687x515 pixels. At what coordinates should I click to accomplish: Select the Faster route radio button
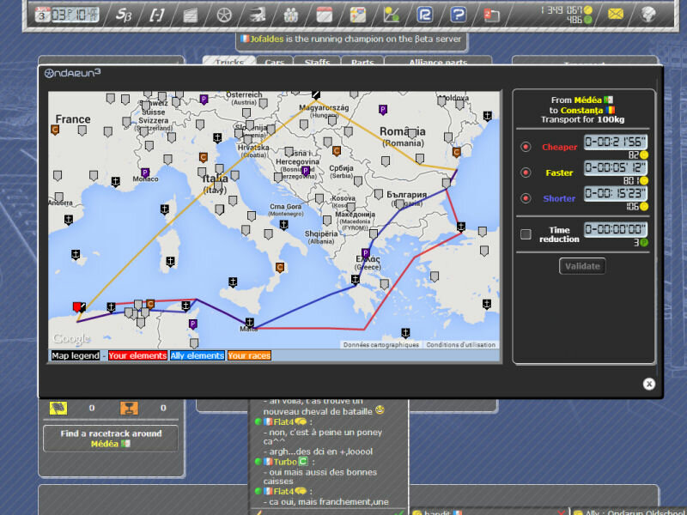pos(526,171)
